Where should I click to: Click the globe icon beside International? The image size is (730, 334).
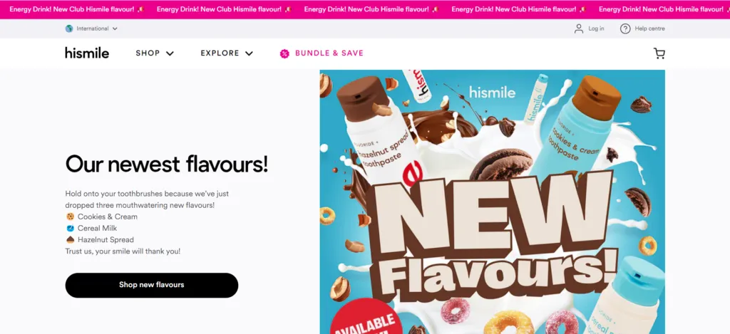click(x=69, y=28)
